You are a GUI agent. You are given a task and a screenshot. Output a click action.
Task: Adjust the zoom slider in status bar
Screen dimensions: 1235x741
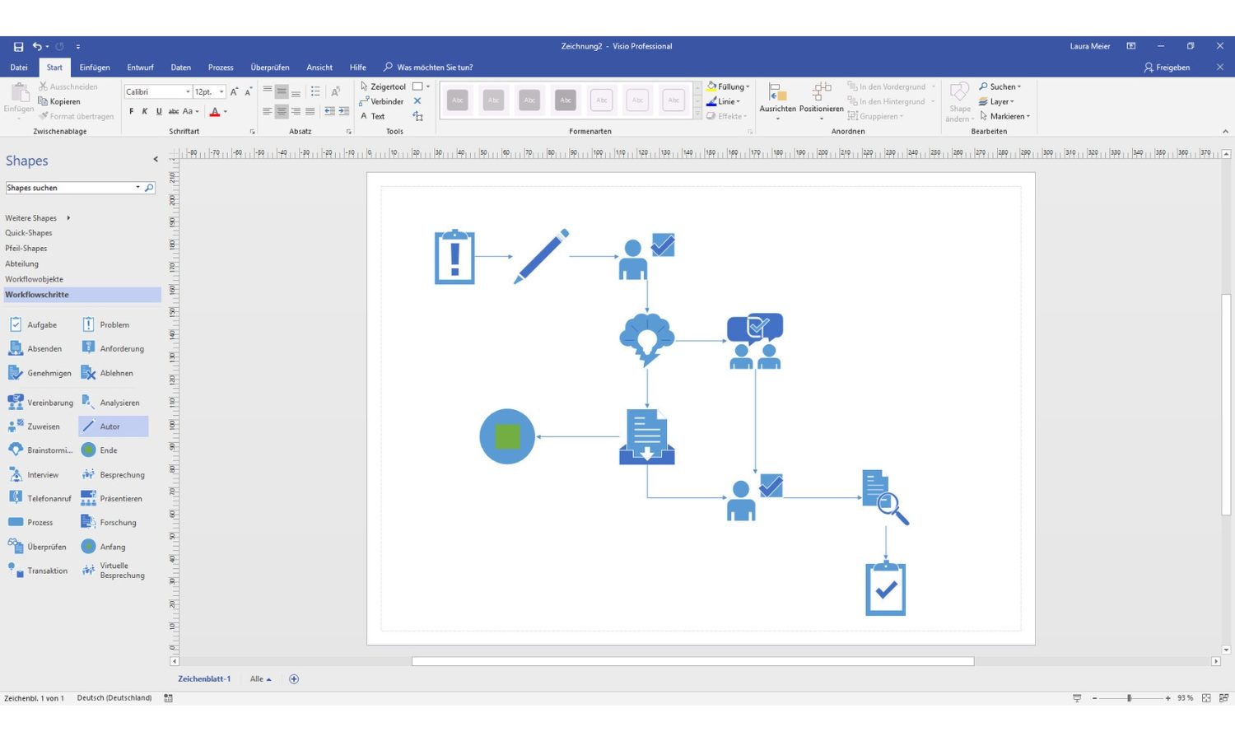coord(1130,698)
